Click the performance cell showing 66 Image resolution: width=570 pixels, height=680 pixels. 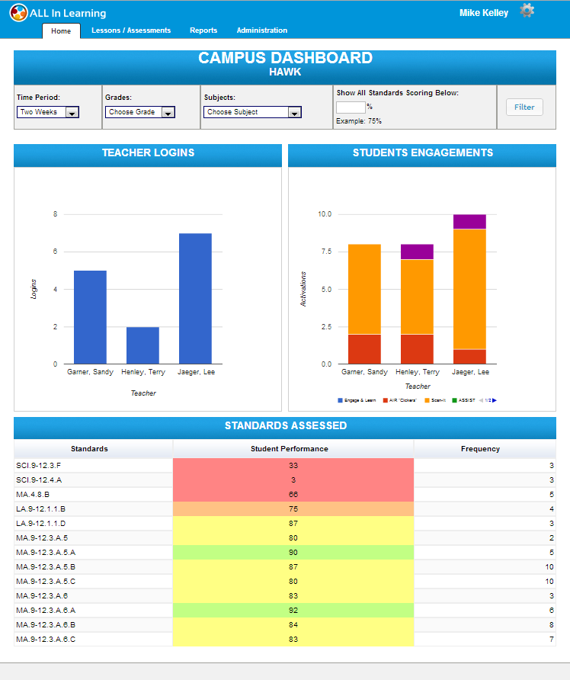[x=293, y=495]
